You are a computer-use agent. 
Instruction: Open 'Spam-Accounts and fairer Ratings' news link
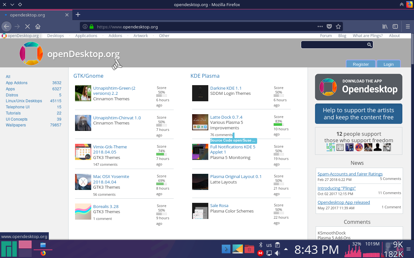[350, 174]
